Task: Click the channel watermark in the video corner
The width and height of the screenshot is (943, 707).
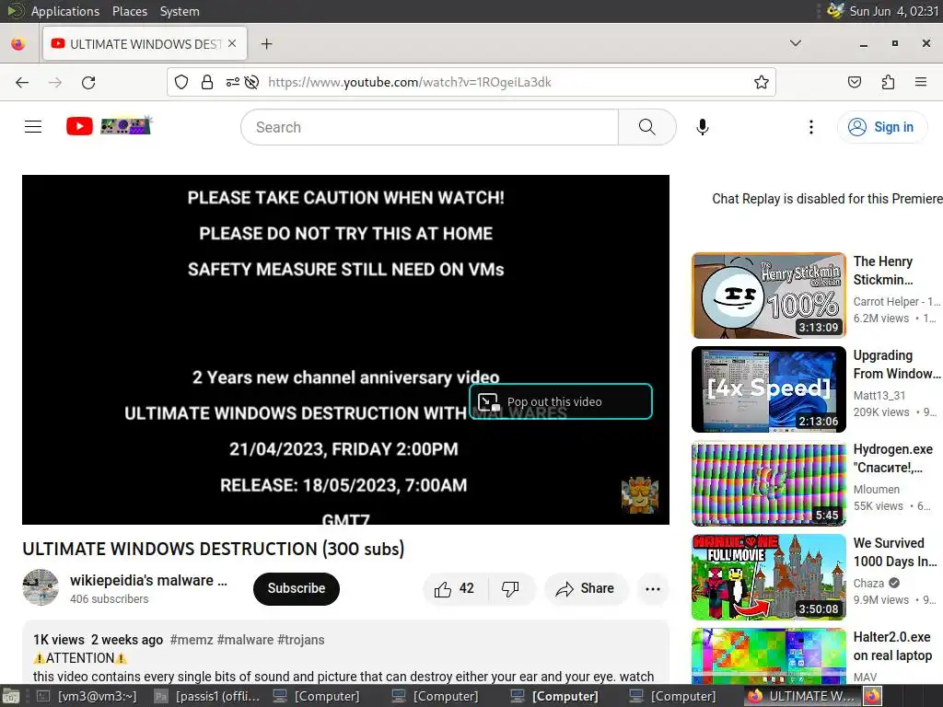Action: 640,494
